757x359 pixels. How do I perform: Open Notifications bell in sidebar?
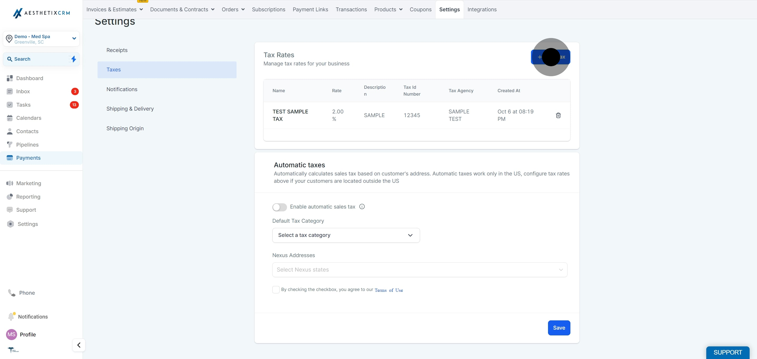(11, 316)
